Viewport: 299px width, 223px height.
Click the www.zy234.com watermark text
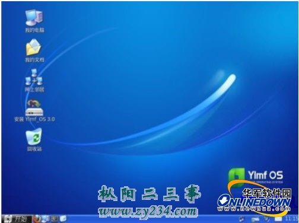pos(148,212)
